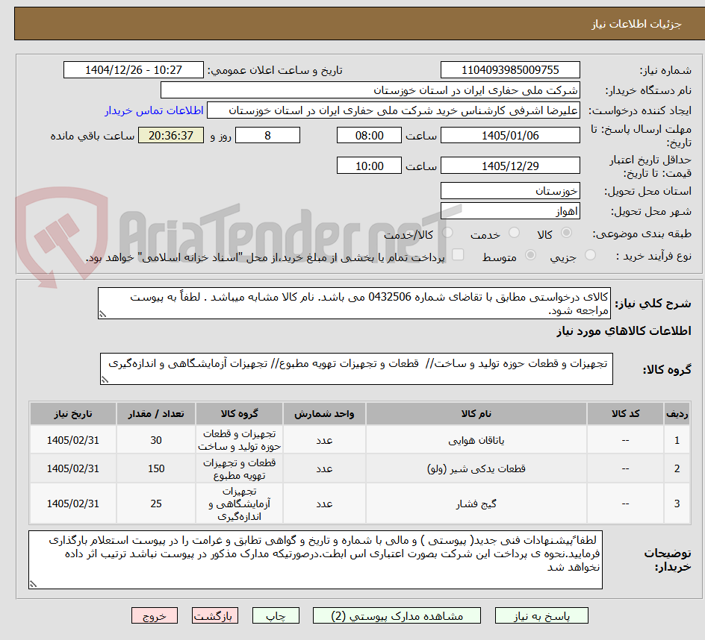Click the remaining days field 8
The width and height of the screenshot is (705, 640).
[x=267, y=135]
